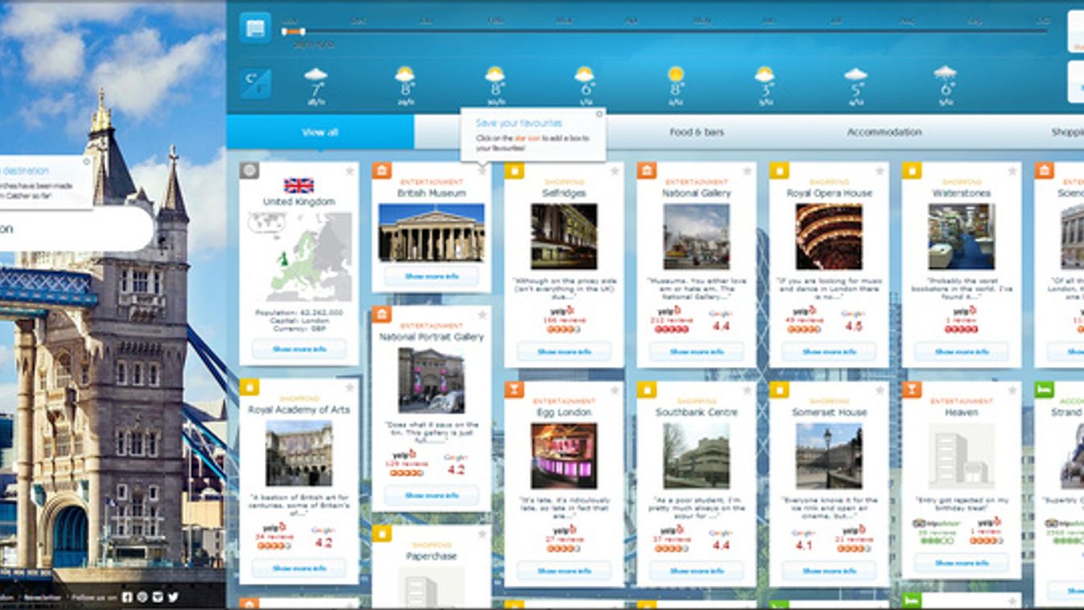Open the British Museum photo thumbnail

pos(431,233)
